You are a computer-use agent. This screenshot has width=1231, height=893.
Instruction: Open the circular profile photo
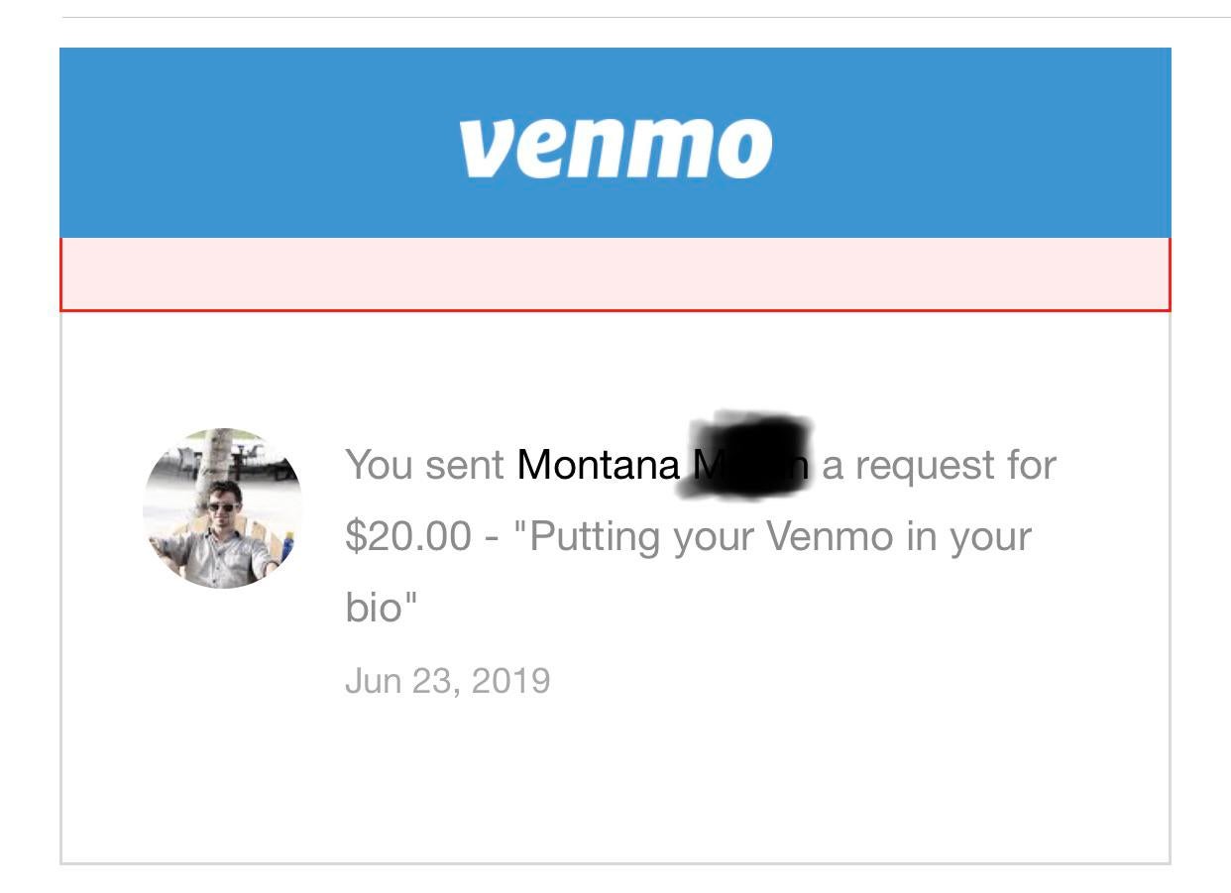click(223, 508)
